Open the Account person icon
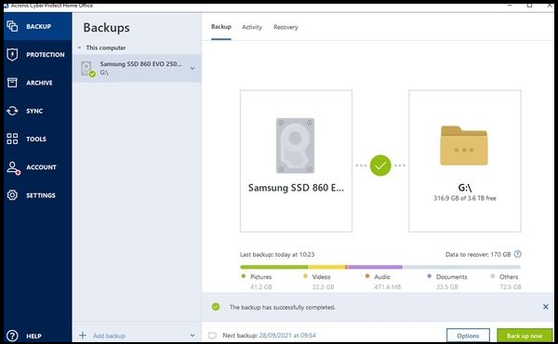The image size is (558, 344). tap(13, 167)
